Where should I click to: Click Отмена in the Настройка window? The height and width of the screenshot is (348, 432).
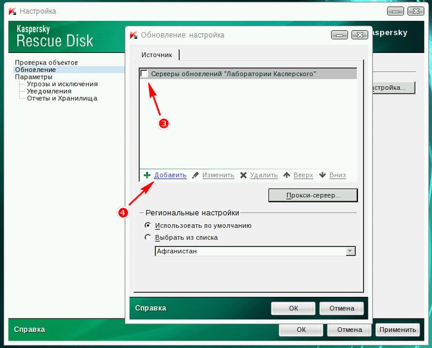pyautogui.click(x=349, y=330)
